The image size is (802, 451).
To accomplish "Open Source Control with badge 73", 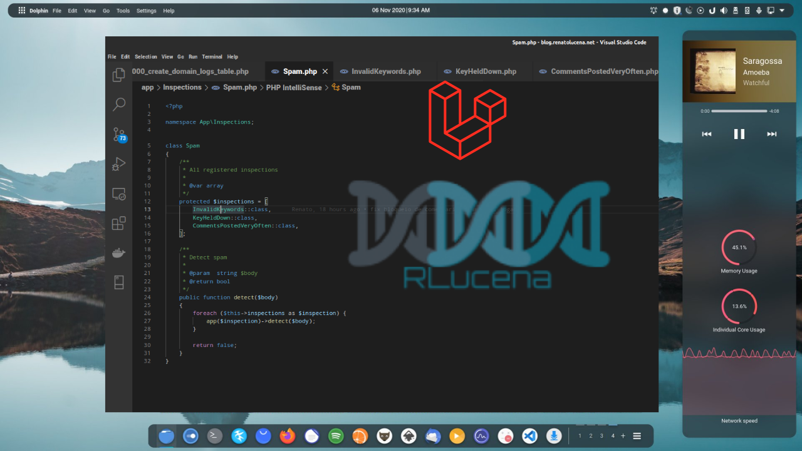I will tap(119, 135).
